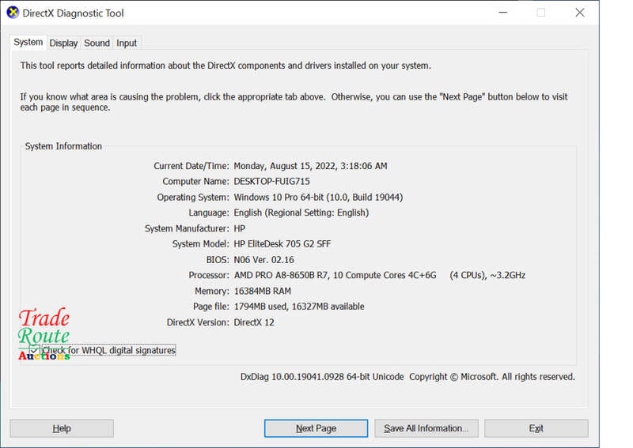Open the Input tab
Image resolution: width=633 pixels, height=448 pixels.
(x=127, y=43)
